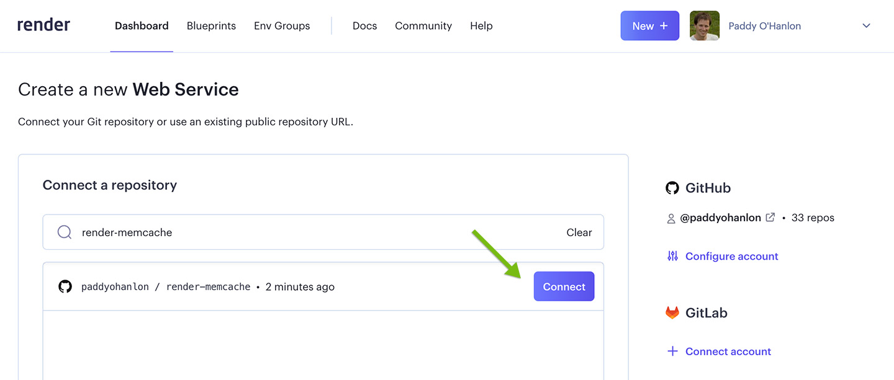Viewport: 894px width, 380px height.
Task: Click Paddy O'Hanlon's profile avatar
Action: pyautogui.click(x=705, y=26)
